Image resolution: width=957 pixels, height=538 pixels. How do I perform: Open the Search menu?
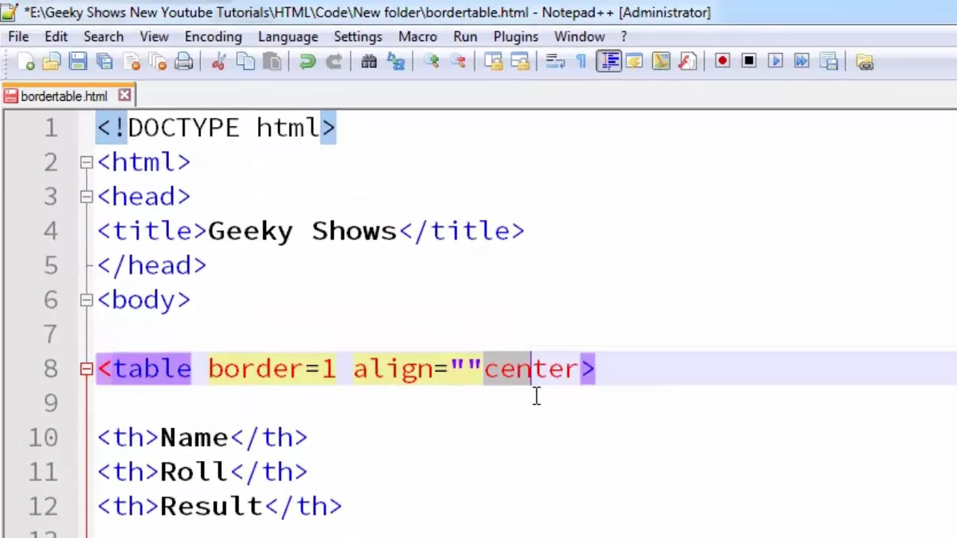(103, 37)
